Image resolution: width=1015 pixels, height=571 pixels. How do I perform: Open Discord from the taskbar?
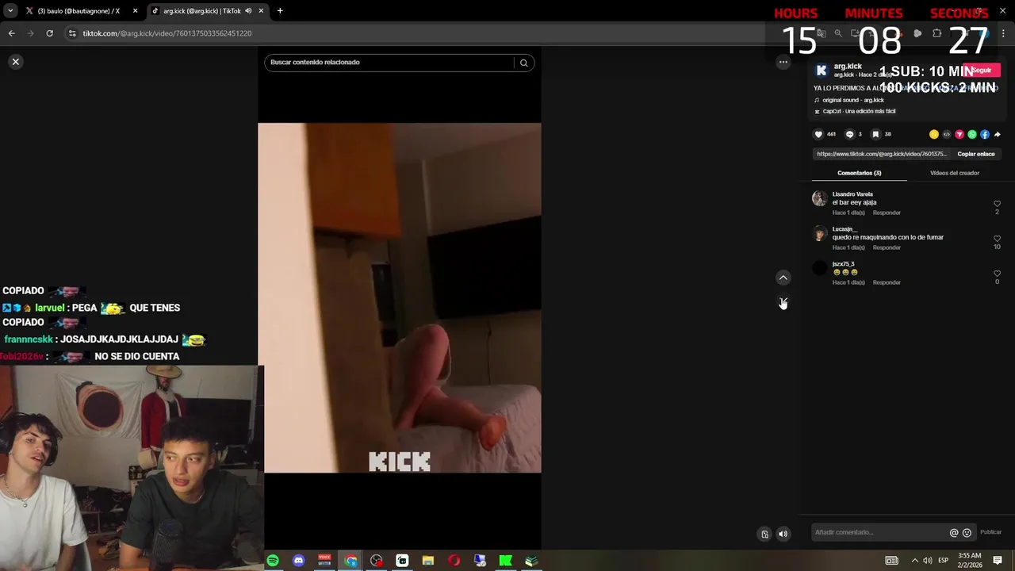point(298,561)
